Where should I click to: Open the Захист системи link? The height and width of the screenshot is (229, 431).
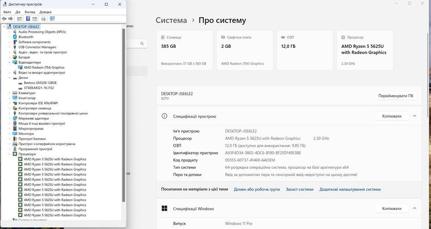tap(300, 189)
